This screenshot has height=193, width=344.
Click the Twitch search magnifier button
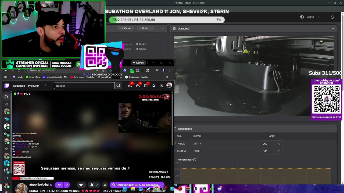point(118,86)
